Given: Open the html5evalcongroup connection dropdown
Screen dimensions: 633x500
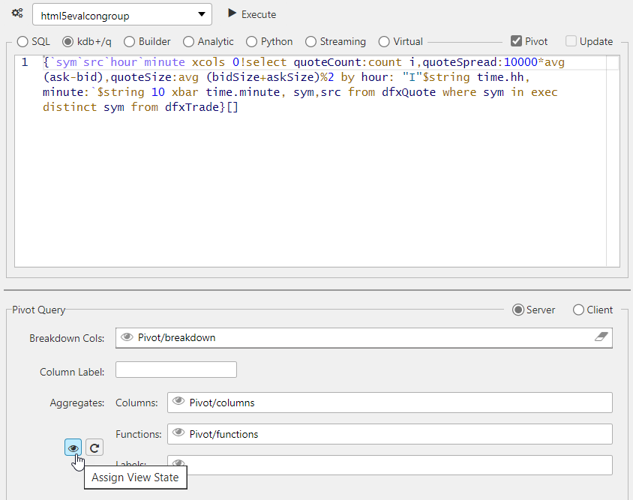Looking at the screenshot, I should [x=199, y=13].
